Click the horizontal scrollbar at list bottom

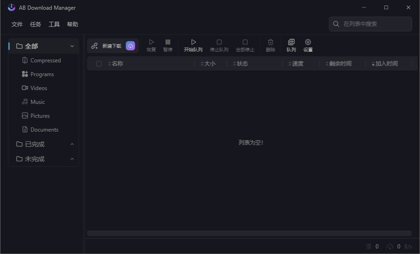point(249,233)
